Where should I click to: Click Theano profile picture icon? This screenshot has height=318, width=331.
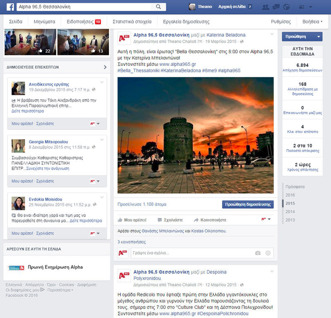click(x=192, y=7)
